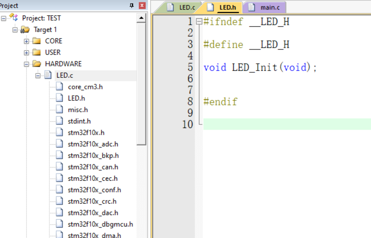Image resolution: width=371 pixels, height=238 pixels.
Task: Click the stm32f10x_dac.h file icon
Action: [x=59, y=212]
